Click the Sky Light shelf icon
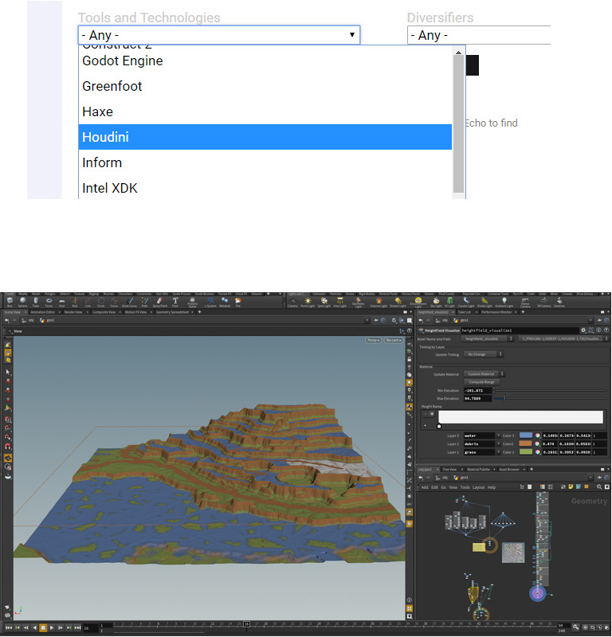The width and height of the screenshot is (612, 637). pyautogui.click(x=434, y=303)
